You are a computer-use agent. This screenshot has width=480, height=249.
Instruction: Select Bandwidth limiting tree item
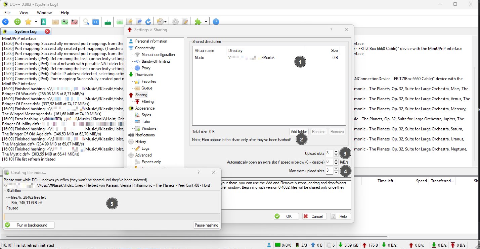coord(156,61)
